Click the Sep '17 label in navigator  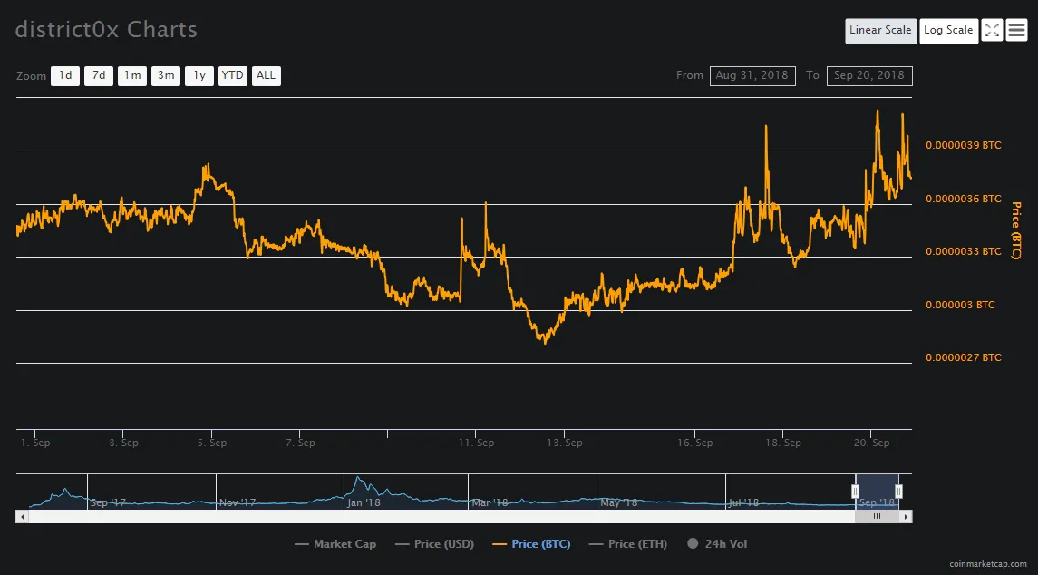pyautogui.click(x=108, y=502)
